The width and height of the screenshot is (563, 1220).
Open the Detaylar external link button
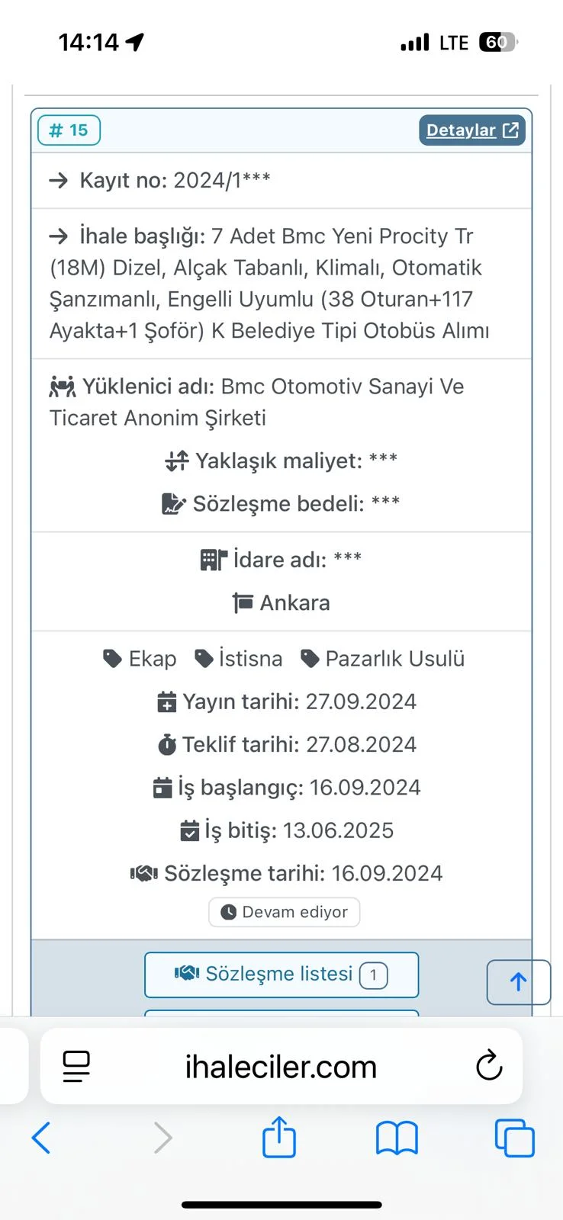click(471, 130)
